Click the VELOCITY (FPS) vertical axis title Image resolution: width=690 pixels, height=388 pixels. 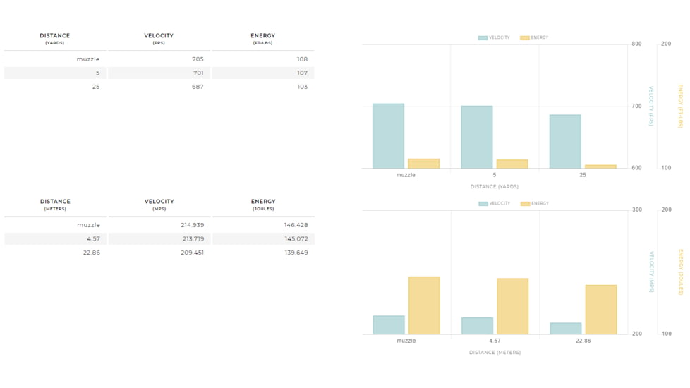click(x=651, y=106)
